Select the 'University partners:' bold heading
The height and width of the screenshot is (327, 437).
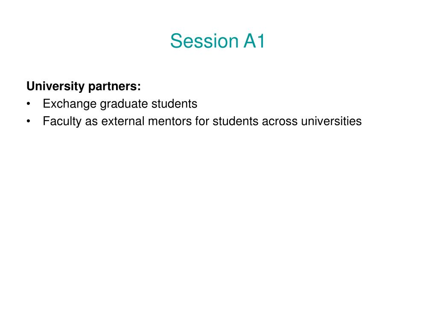[84, 86]
